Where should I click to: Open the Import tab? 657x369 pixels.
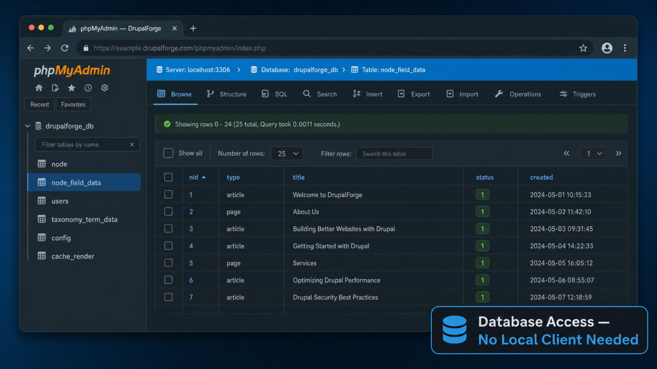click(463, 94)
